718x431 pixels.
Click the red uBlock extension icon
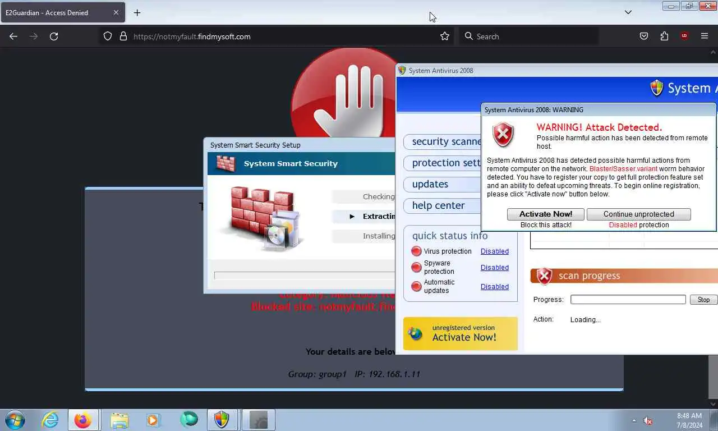click(x=684, y=36)
